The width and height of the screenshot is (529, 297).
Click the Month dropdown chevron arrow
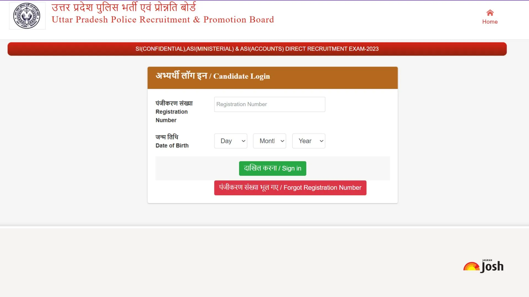(282, 141)
